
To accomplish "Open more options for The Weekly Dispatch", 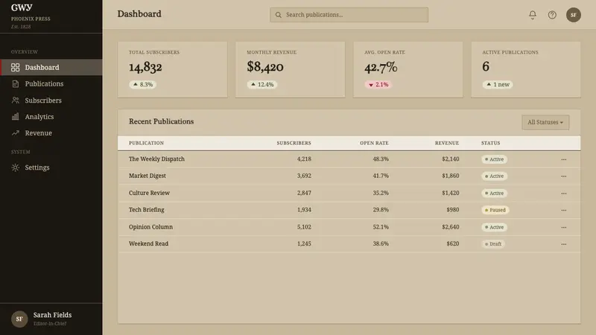I will click(564, 159).
